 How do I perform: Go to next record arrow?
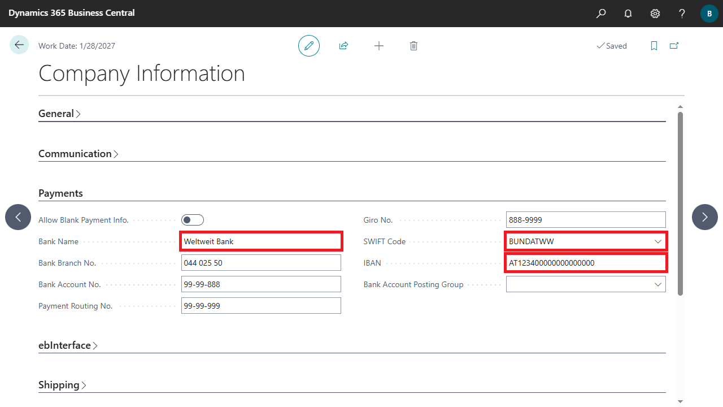pos(704,217)
